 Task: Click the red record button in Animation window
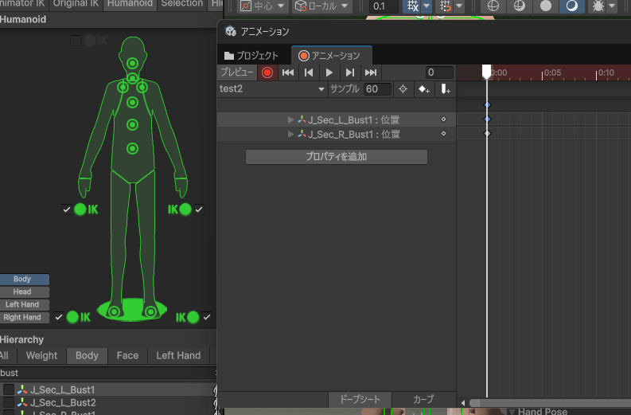click(x=267, y=72)
